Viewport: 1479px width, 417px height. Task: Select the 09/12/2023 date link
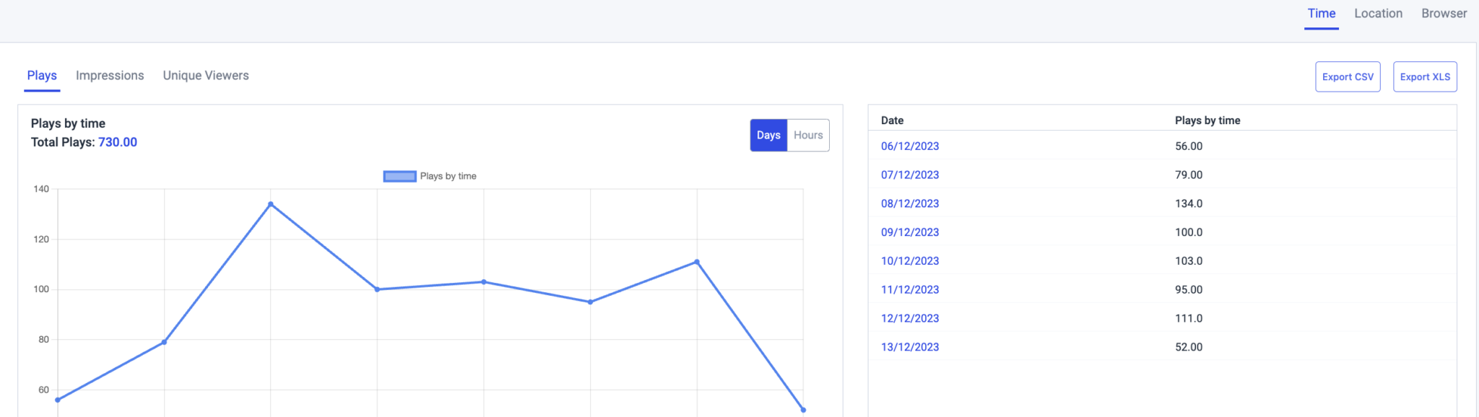pyautogui.click(x=910, y=232)
